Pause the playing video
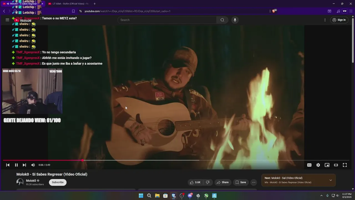Image resolution: width=355 pixels, height=200 pixels. pos(16,165)
